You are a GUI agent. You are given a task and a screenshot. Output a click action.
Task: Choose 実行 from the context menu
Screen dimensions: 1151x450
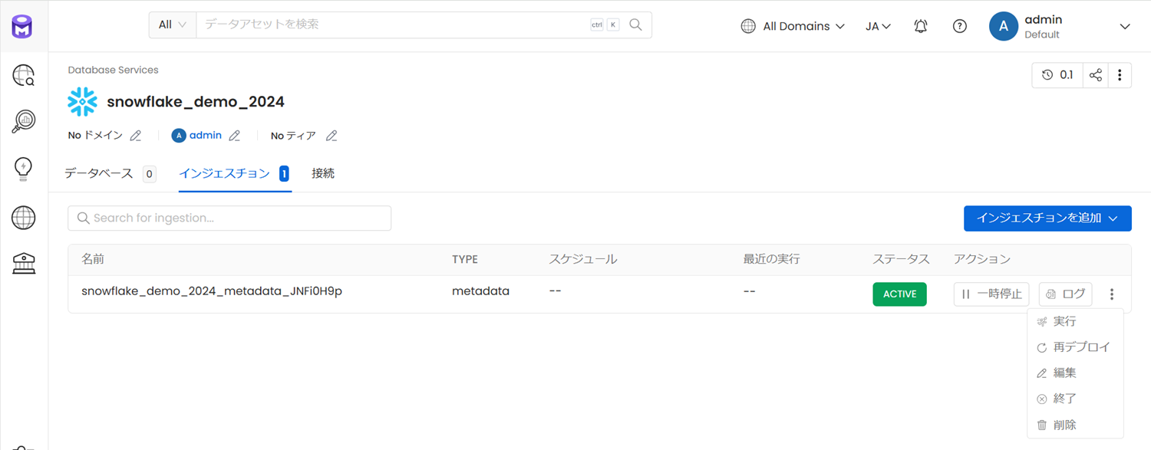tap(1075, 322)
